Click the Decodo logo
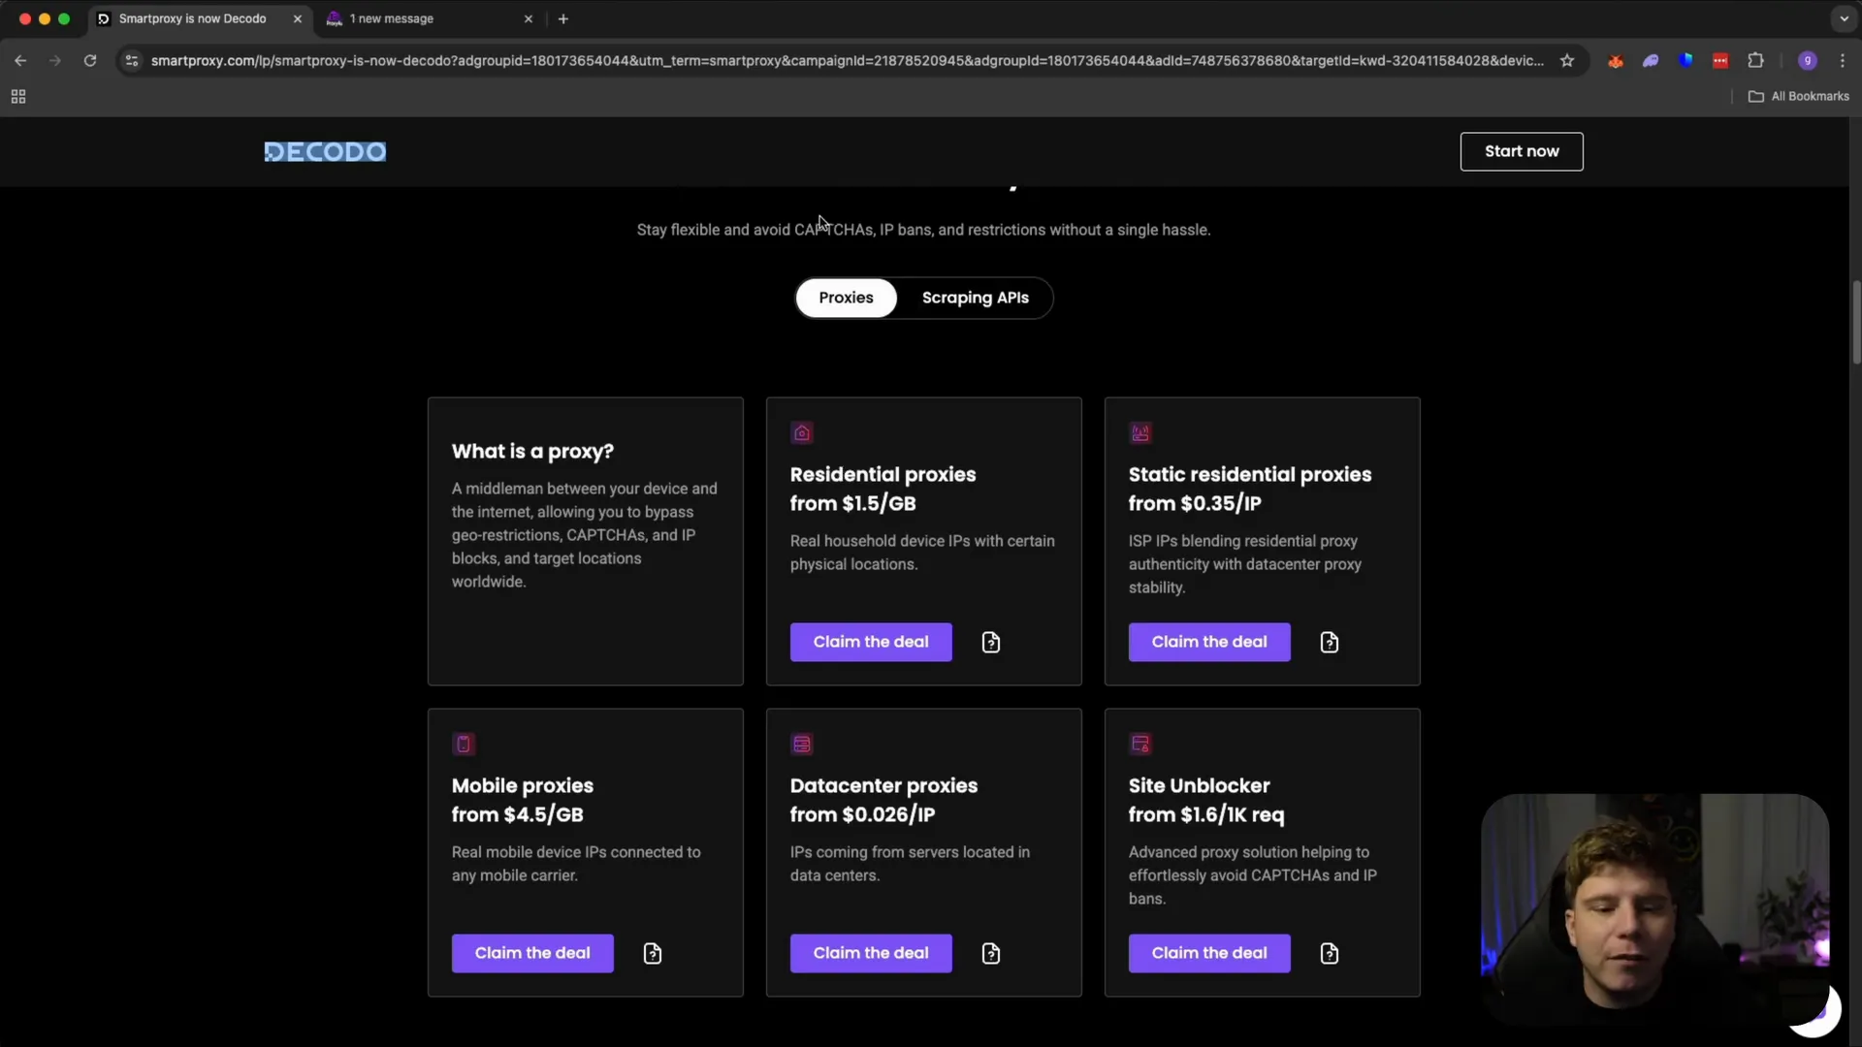The height and width of the screenshot is (1047, 1862). 325,151
